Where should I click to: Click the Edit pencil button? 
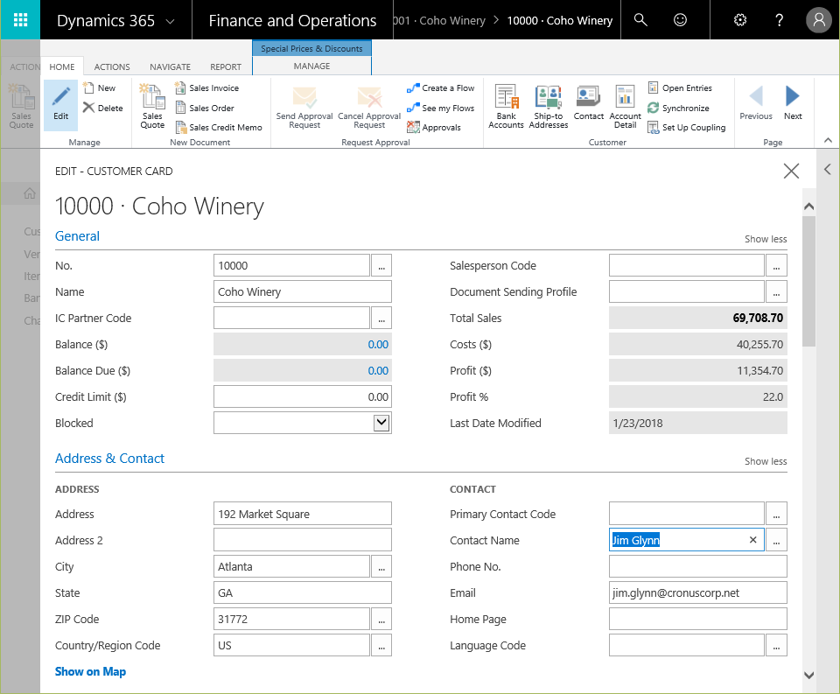coord(60,105)
